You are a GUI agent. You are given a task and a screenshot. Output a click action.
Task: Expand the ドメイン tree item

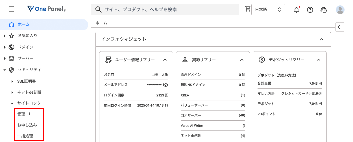coord(5,47)
